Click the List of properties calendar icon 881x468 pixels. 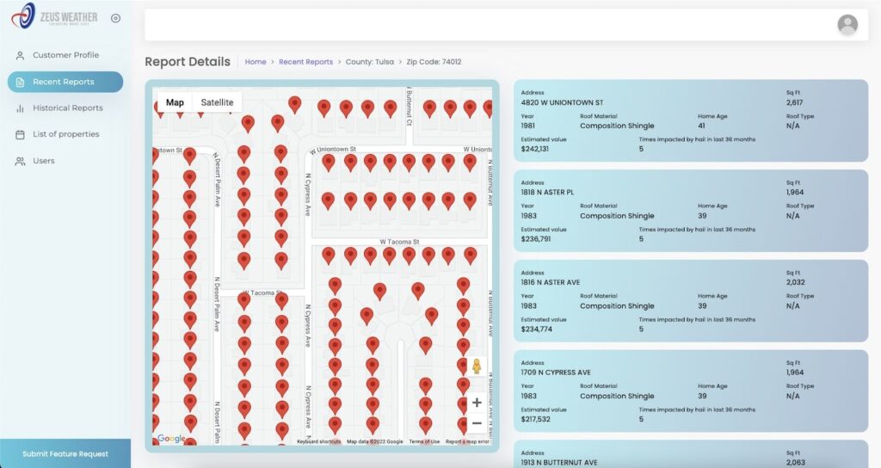coord(20,135)
